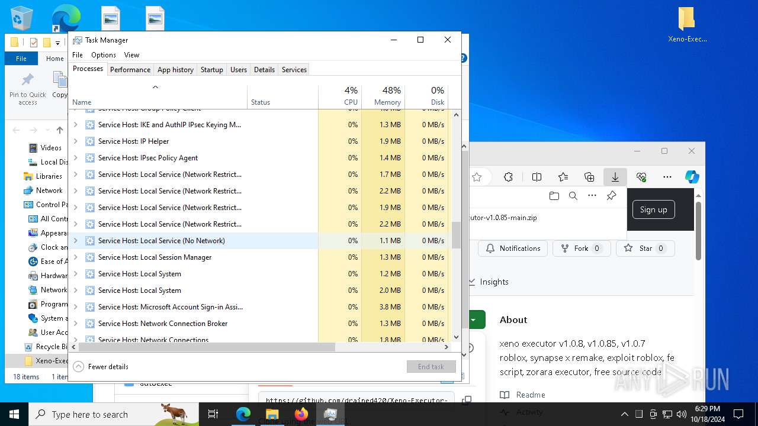758x426 pixels.
Task: Open Edge browser essentials heart icon
Action: (x=641, y=177)
